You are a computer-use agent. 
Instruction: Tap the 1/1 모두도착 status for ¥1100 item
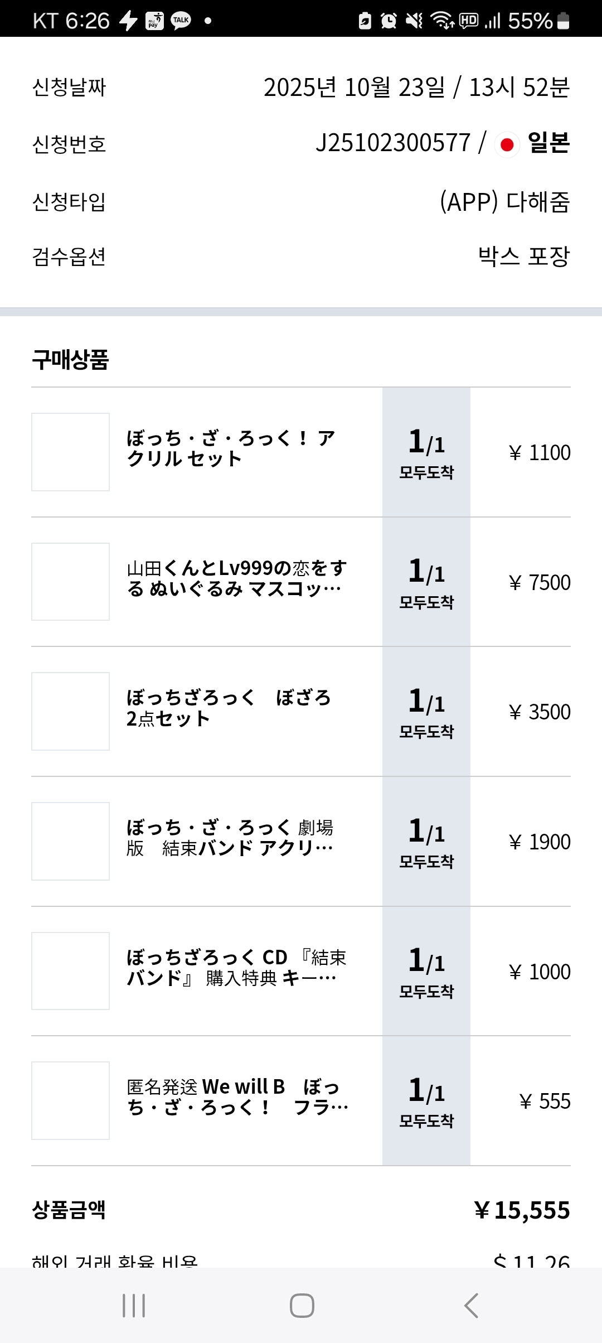tap(426, 452)
